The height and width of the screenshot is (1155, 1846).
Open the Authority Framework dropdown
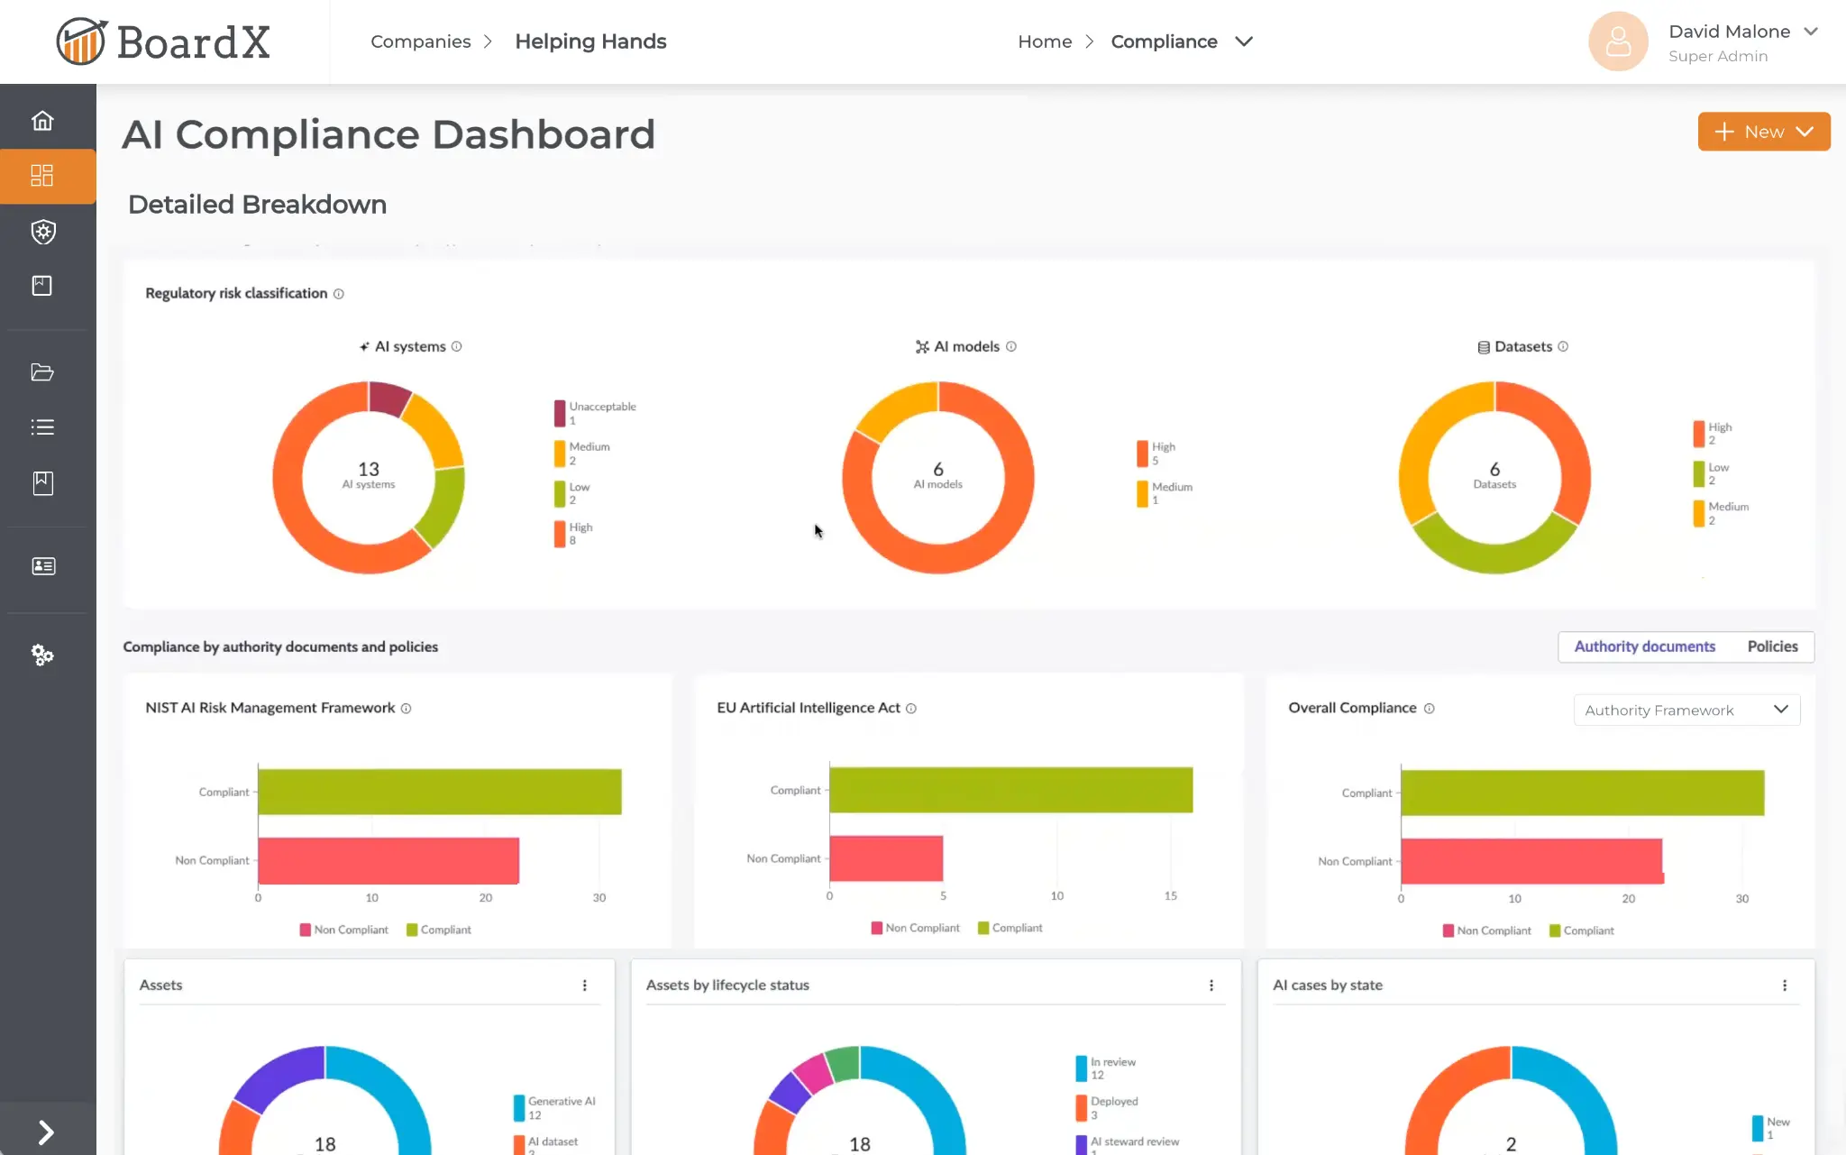(1685, 710)
